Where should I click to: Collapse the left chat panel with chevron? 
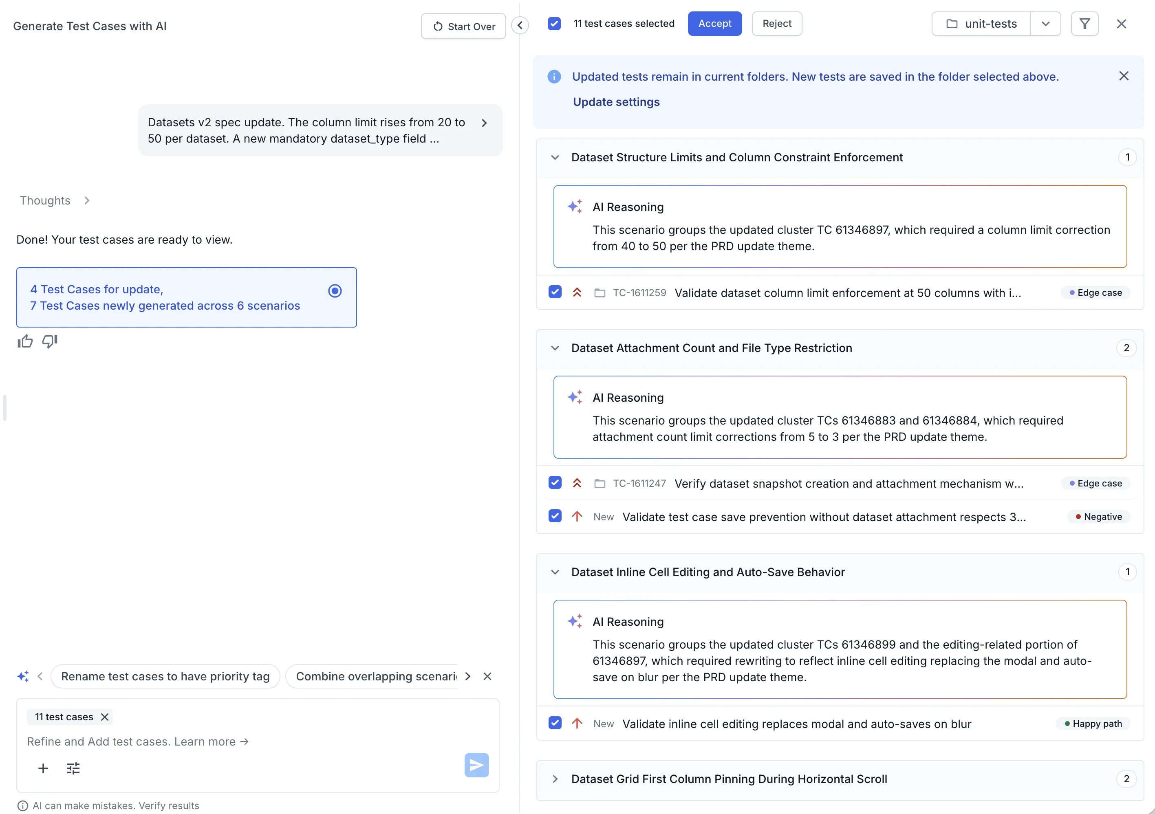(520, 25)
